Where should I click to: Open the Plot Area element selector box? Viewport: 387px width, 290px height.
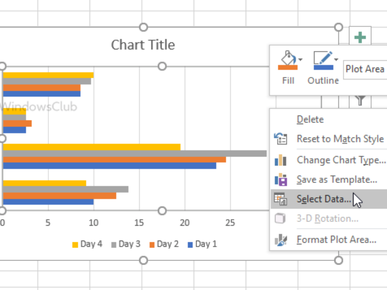(x=365, y=69)
